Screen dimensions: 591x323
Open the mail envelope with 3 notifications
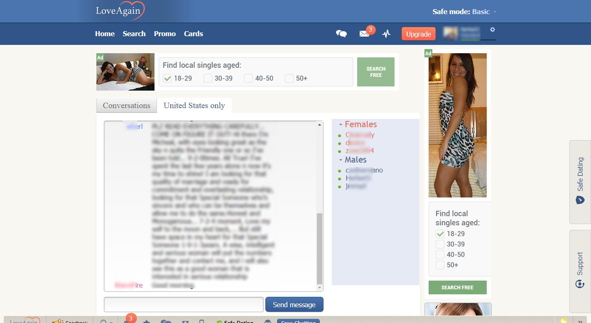coord(364,34)
